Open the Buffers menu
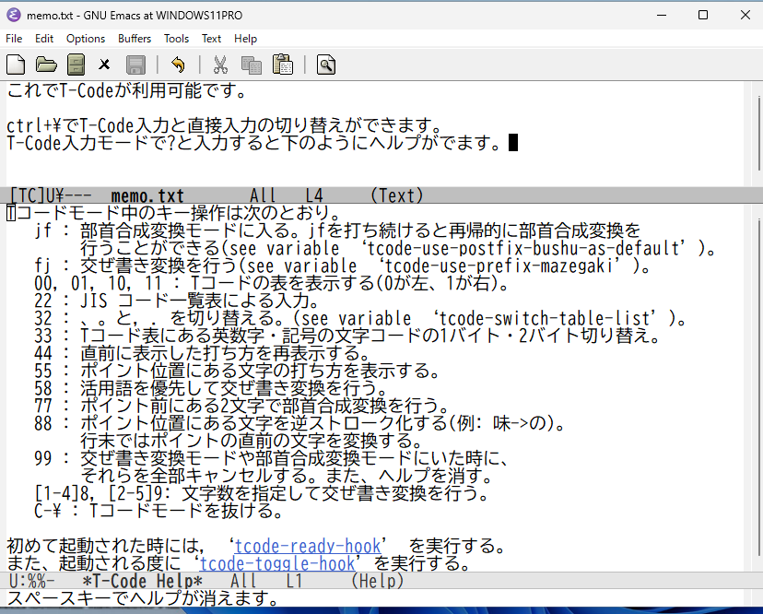Viewport: 763px width, 614px height. pyautogui.click(x=135, y=39)
